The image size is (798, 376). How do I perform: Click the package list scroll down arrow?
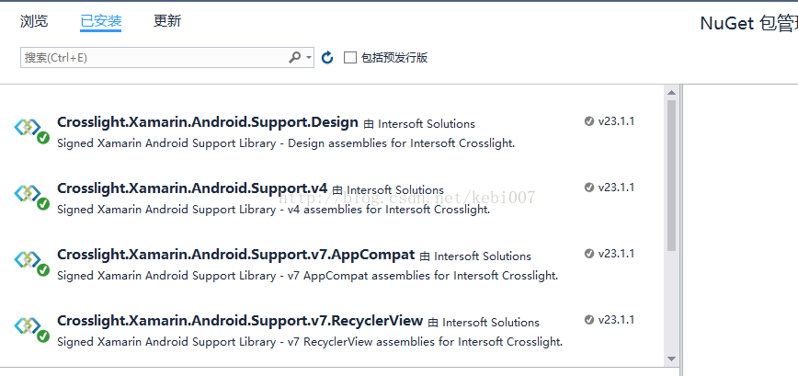click(671, 359)
